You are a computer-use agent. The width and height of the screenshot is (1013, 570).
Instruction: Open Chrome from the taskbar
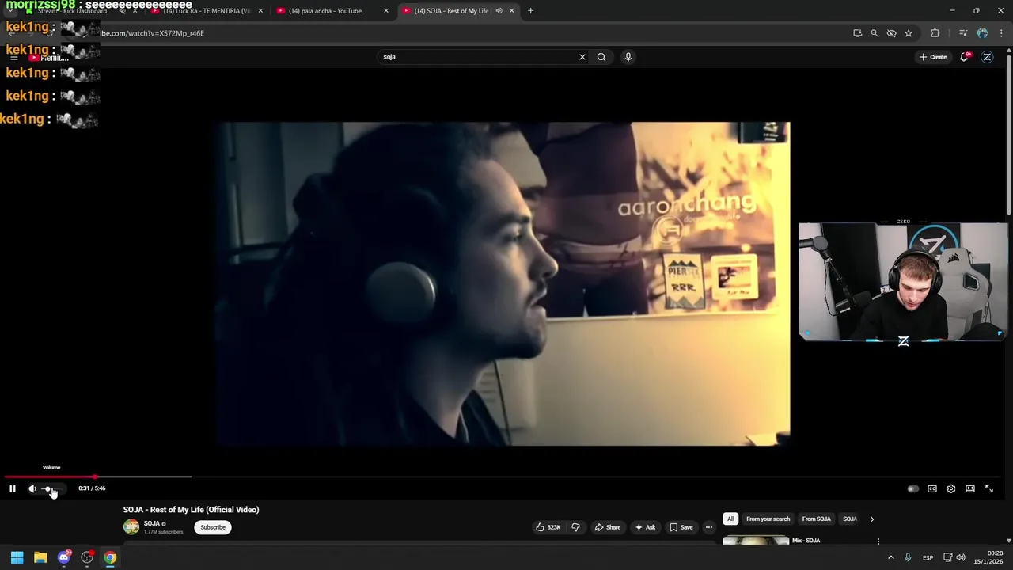click(x=110, y=558)
